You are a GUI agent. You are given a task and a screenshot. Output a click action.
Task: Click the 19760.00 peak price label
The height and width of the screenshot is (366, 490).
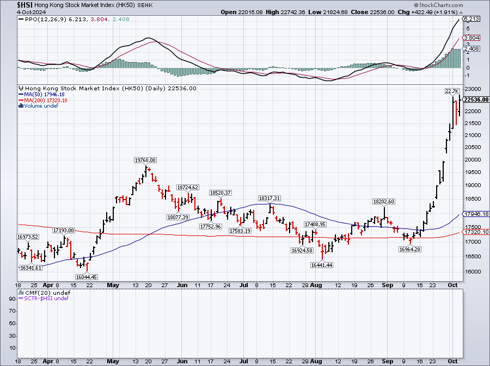point(145,160)
